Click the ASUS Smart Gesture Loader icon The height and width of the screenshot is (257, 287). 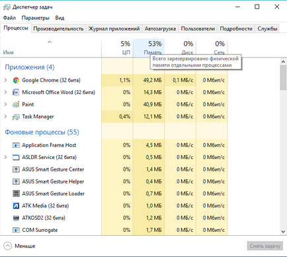(16, 193)
